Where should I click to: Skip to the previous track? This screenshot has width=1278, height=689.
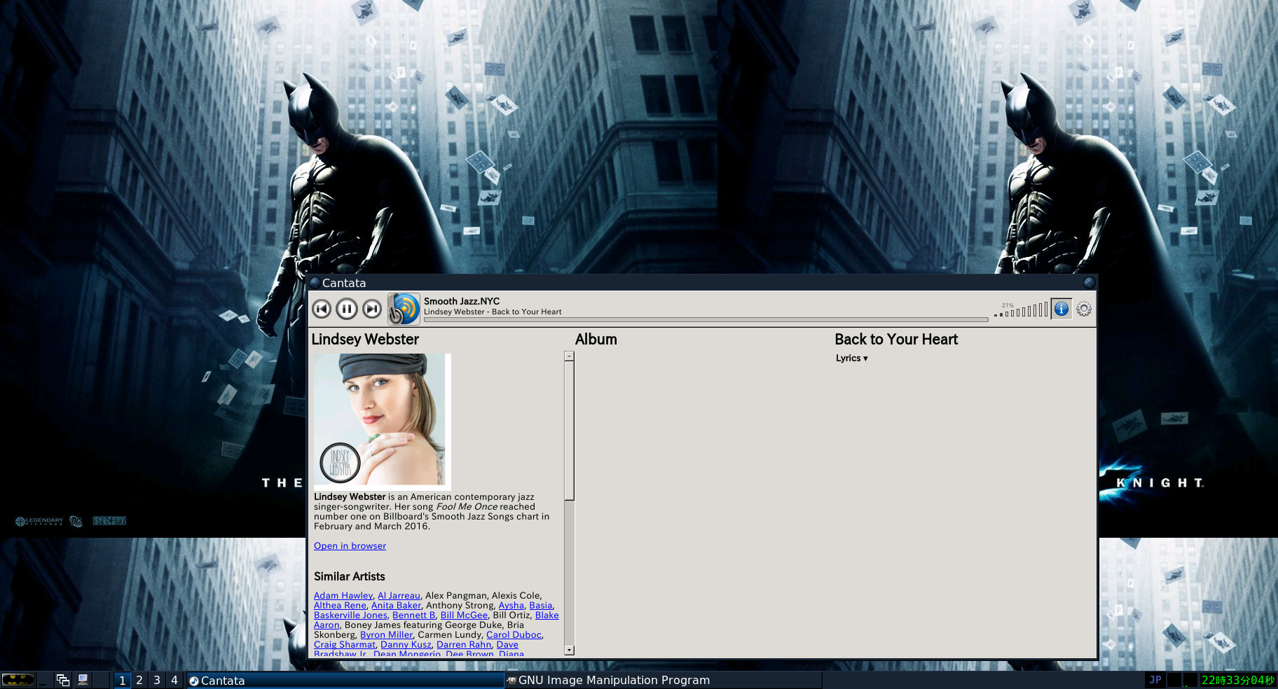[x=322, y=309]
